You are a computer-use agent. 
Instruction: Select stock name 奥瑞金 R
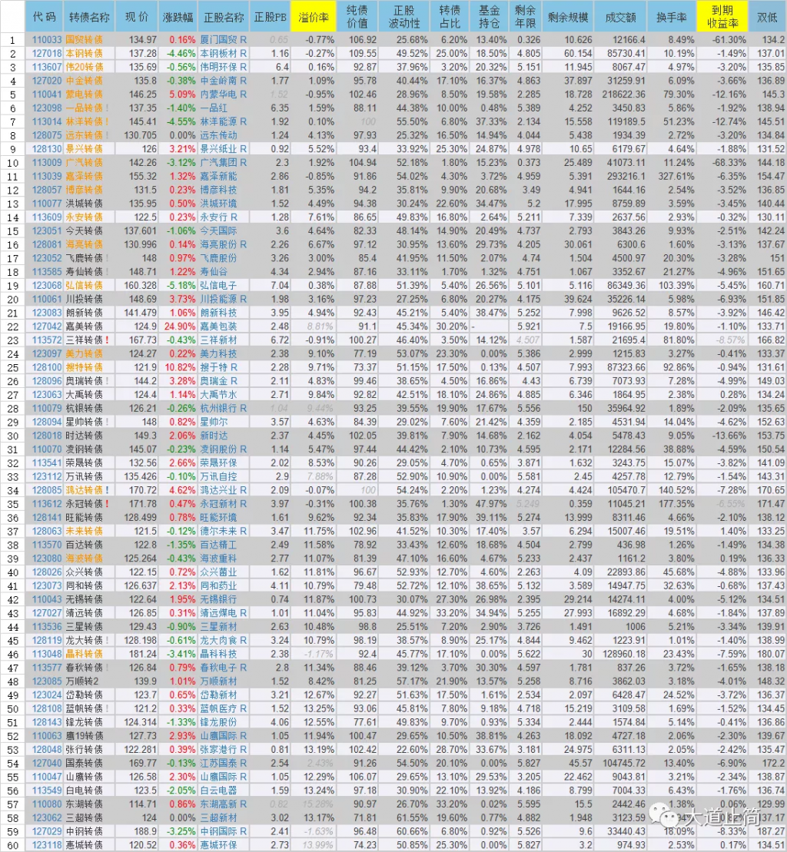click(219, 380)
